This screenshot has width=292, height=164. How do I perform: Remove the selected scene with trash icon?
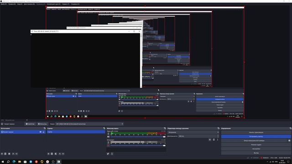coord(52,154)
